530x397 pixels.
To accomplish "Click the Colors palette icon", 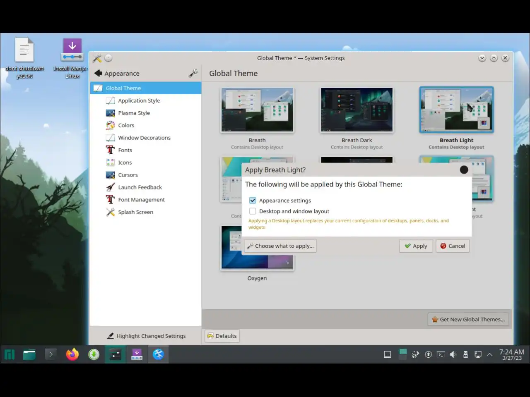I will coord(110,125).
